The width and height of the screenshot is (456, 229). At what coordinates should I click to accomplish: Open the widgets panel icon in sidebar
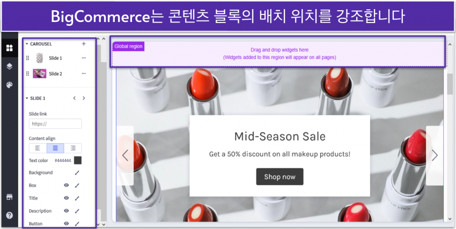coord(9,48)
